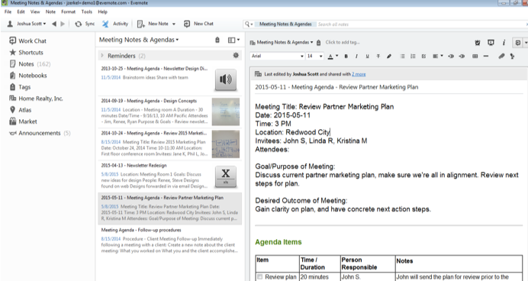
Task: Go forward with the right arrow
Action: click(x=63, y=24)
